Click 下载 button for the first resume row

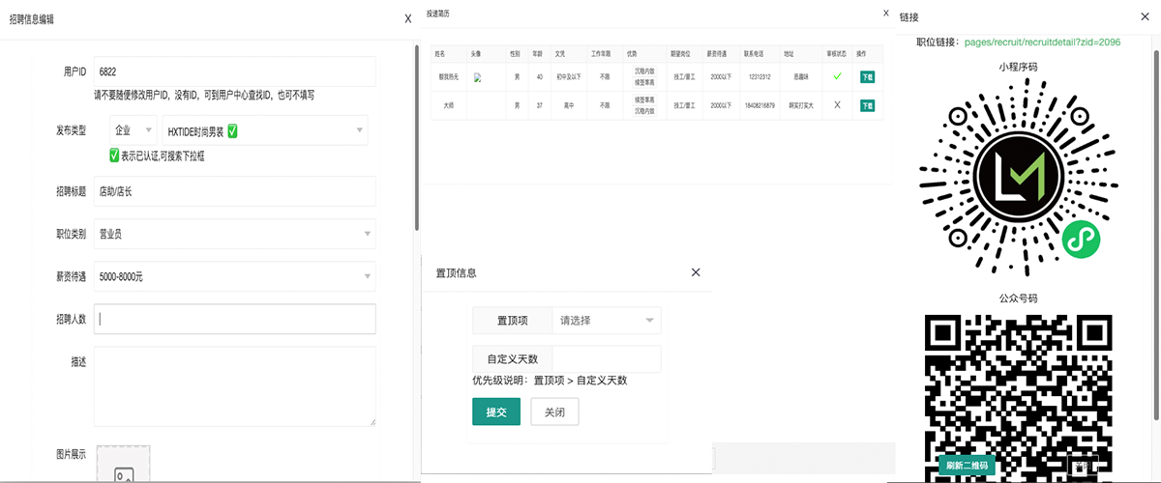point(868,76)
